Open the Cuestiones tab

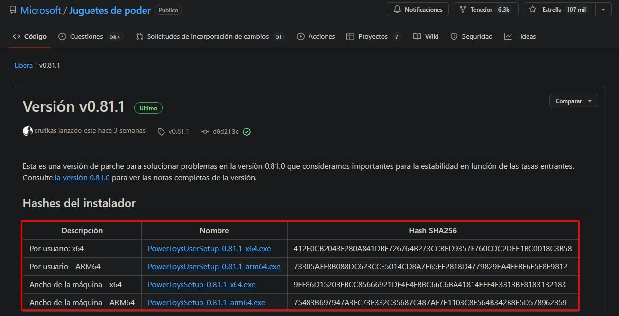pyautogui.click(x=91, y=36)
